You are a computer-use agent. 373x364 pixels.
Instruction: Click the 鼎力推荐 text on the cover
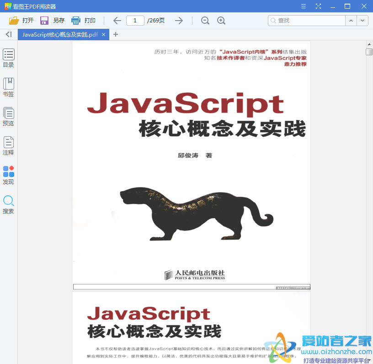295,64
